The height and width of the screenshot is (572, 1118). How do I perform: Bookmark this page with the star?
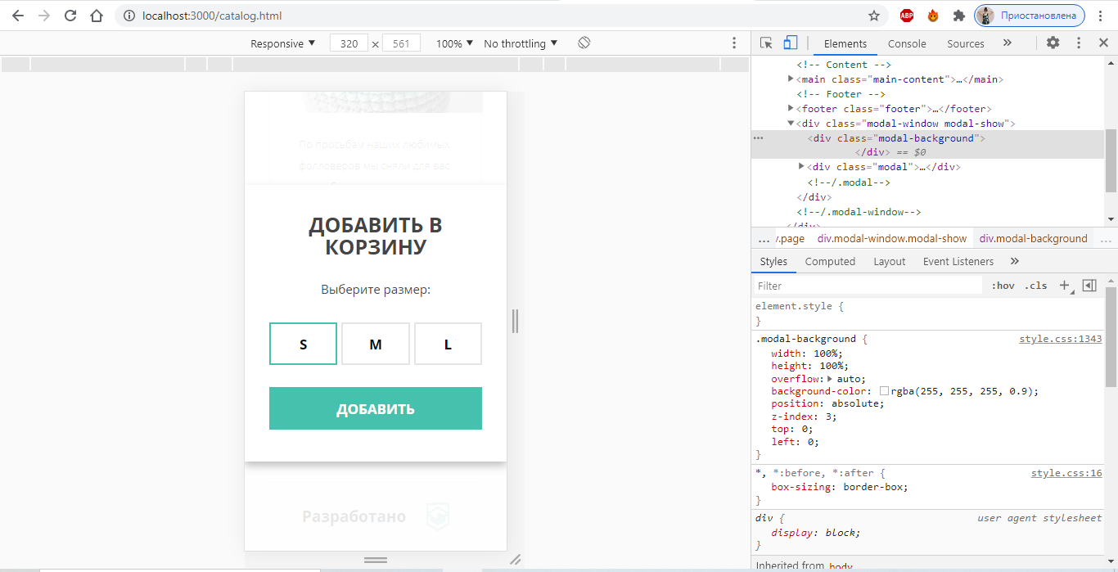click(874, 16)
